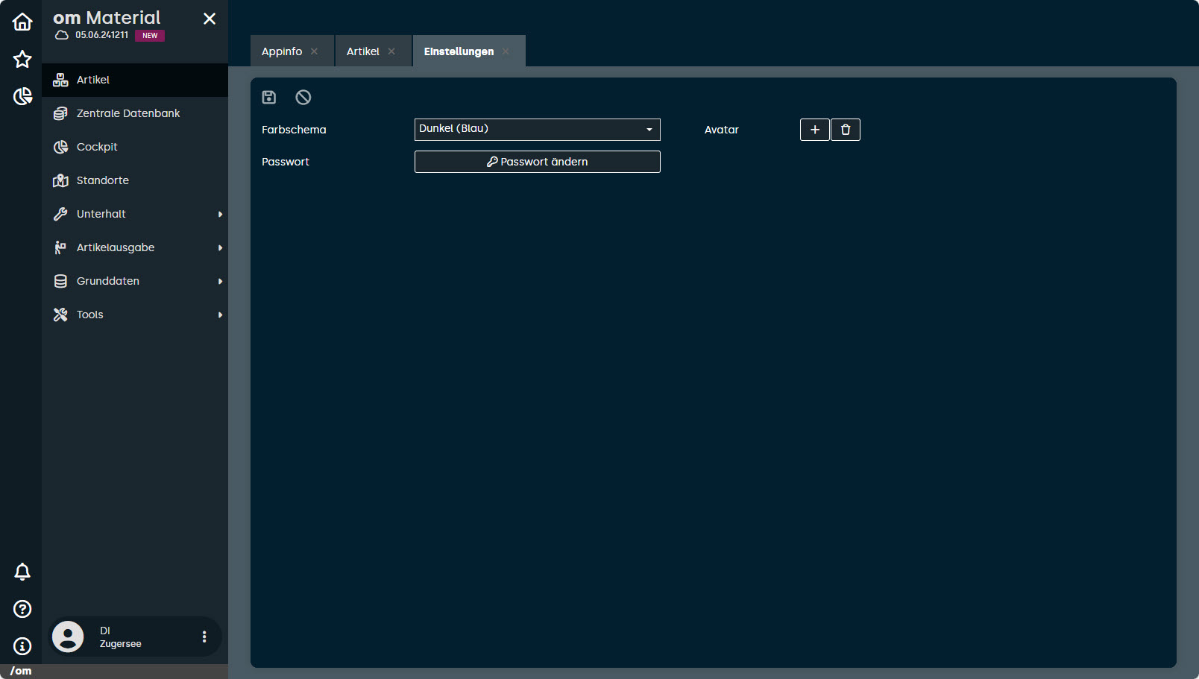The height and width of the screenshot is (679, 1199).
Task: Switch to the Appinfo tab
Action: (282, 51)
